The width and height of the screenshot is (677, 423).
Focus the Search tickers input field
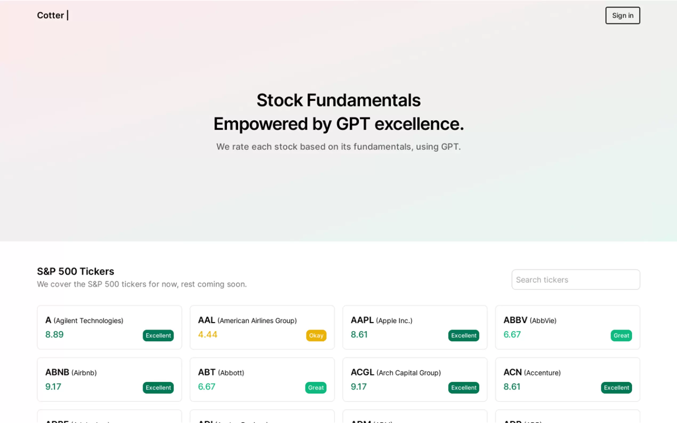575,279
